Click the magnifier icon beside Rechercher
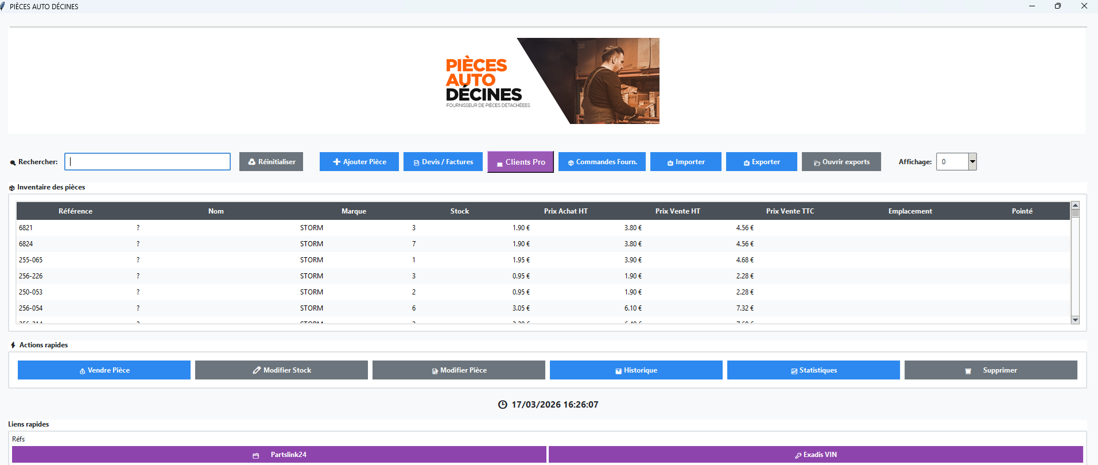The height and width of the screenshot is (465, 1098). 13,162
